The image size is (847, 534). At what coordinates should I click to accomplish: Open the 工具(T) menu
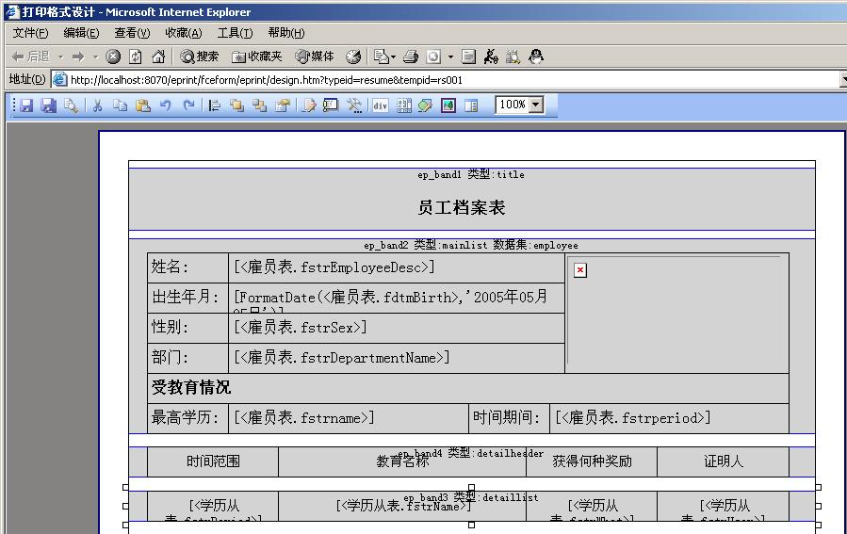(x=235, y=33)
